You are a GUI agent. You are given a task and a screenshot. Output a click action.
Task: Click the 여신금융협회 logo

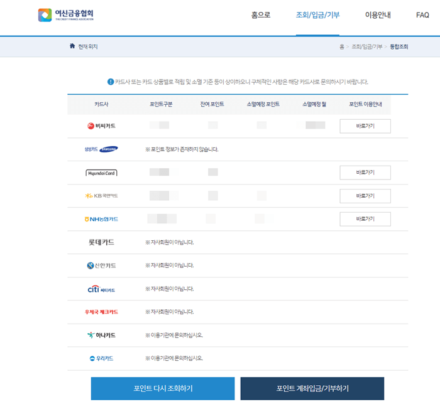(x=66, y=15)
